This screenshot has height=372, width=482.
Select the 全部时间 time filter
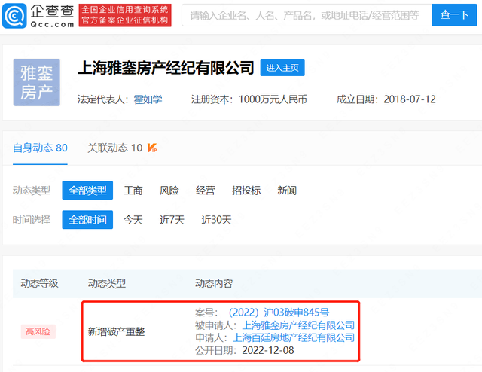point(87,220)
